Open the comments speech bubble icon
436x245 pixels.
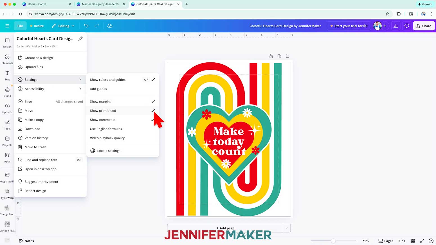pos(407,26)
